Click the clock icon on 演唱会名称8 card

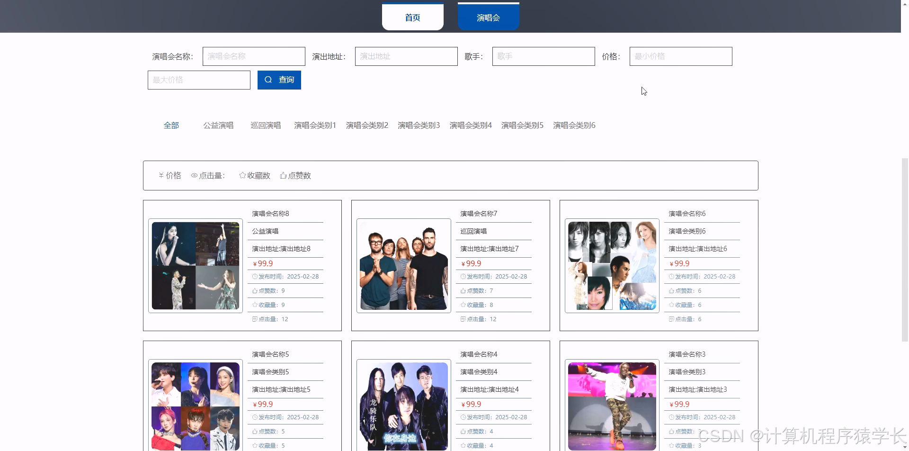255,276
